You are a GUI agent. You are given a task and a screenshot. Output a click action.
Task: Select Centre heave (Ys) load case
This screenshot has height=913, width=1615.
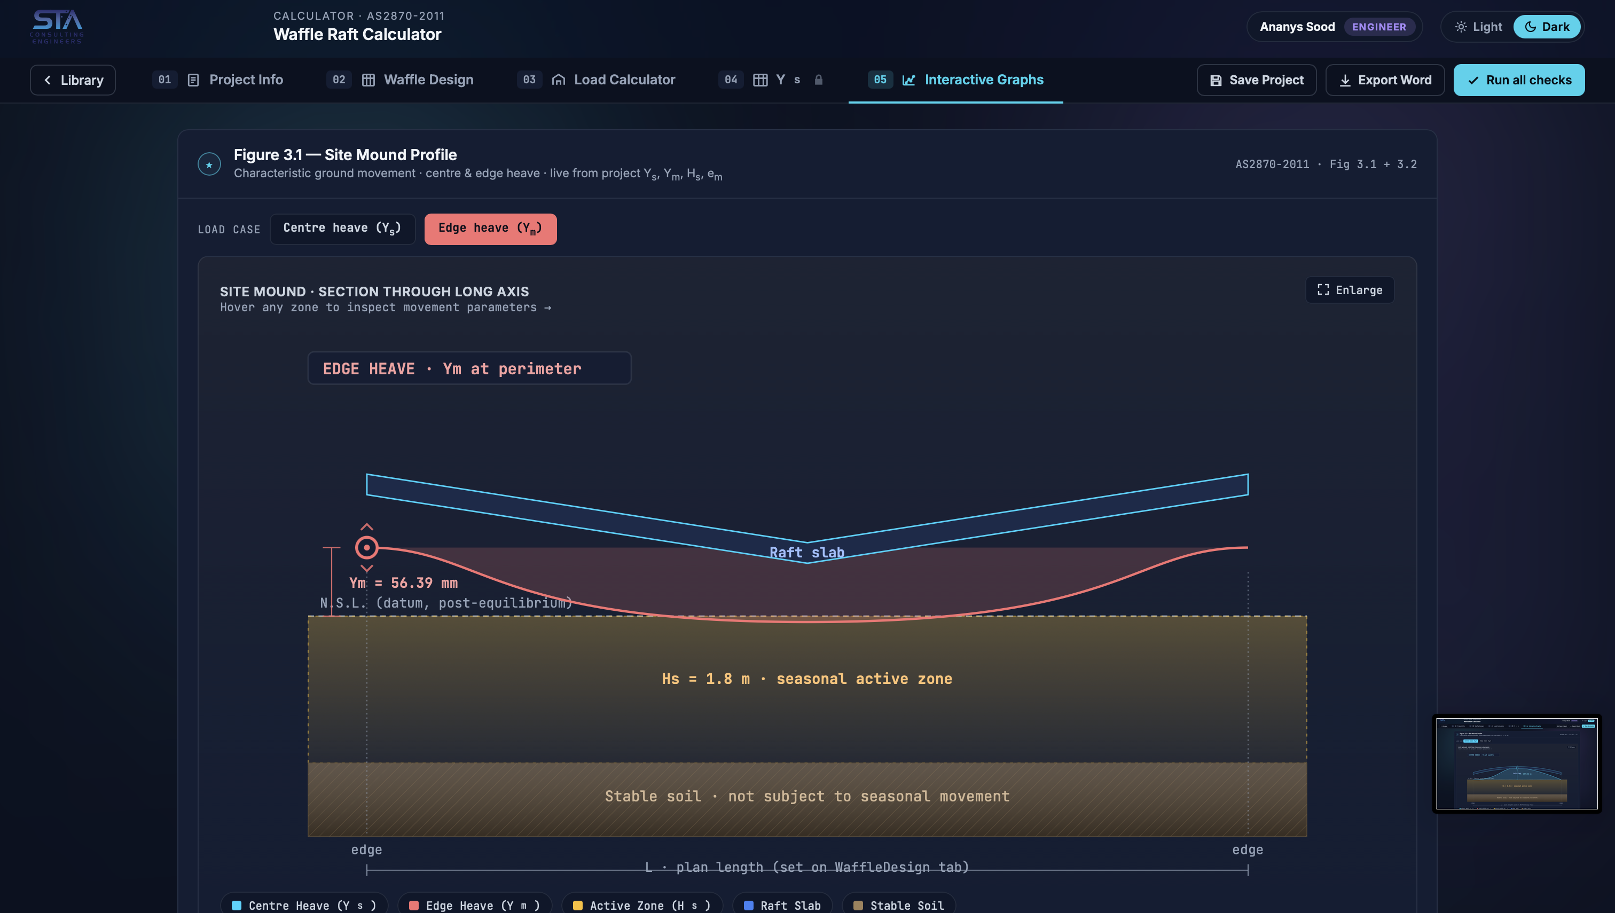342,229
